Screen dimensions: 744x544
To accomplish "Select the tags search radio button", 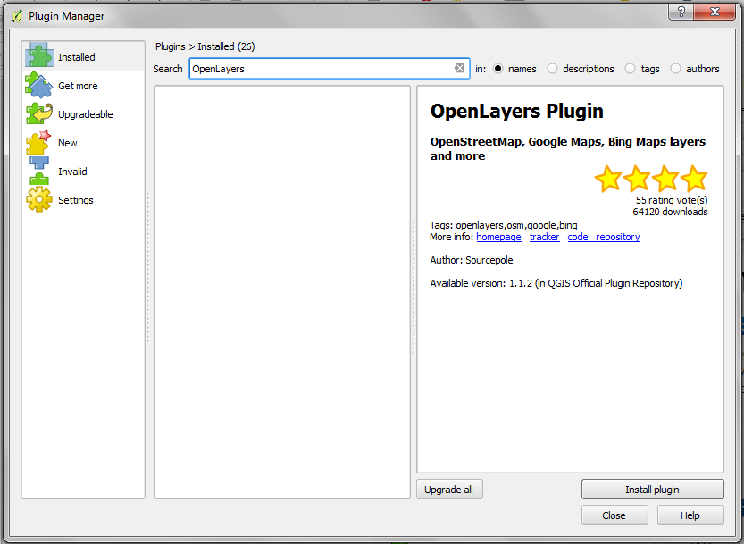I will 631,69.
